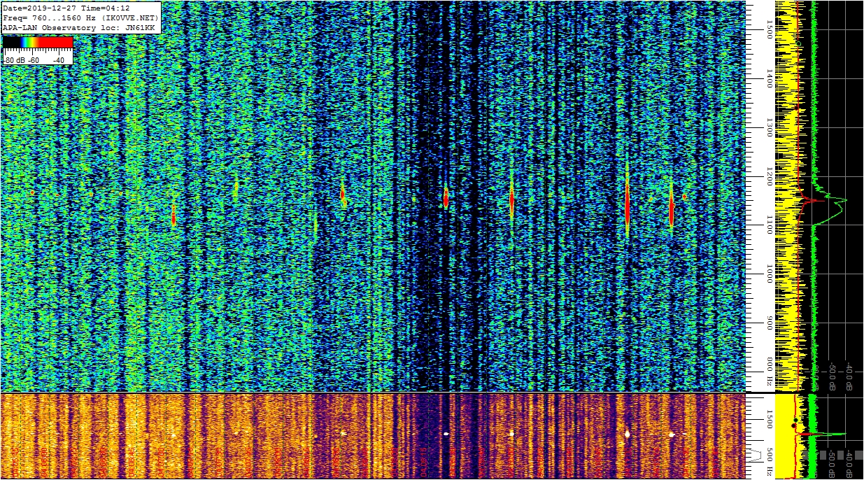Click the 1000 frequency axis label

769,274
